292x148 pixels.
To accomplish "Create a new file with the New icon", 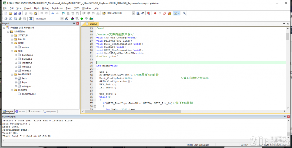I will 6,13.
